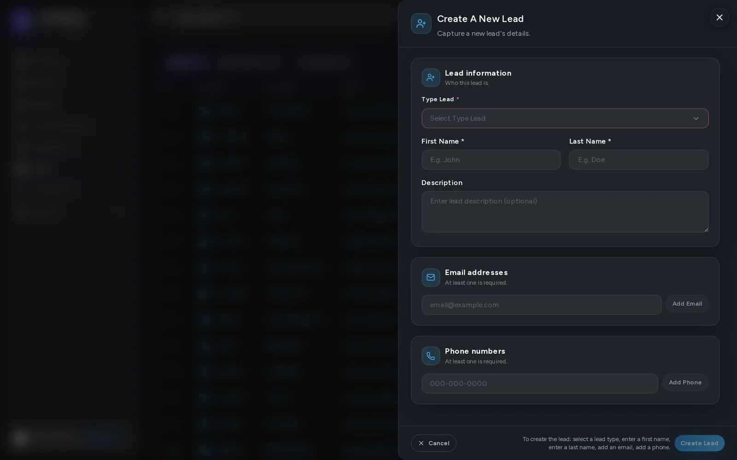Image resolution: width=737 pixels, height=460 pixels.
Task: Click the envelope icon in Email addresses
Action: (431, 277)
